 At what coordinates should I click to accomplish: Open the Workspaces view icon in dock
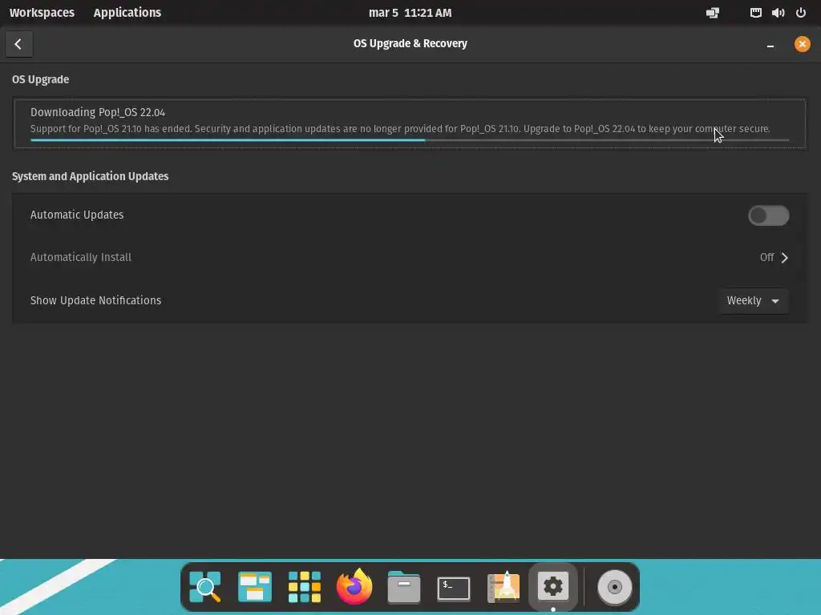[254, 587]
